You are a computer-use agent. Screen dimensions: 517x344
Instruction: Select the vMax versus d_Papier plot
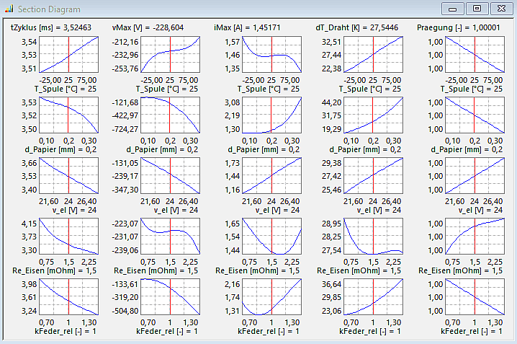pos(170,115)
